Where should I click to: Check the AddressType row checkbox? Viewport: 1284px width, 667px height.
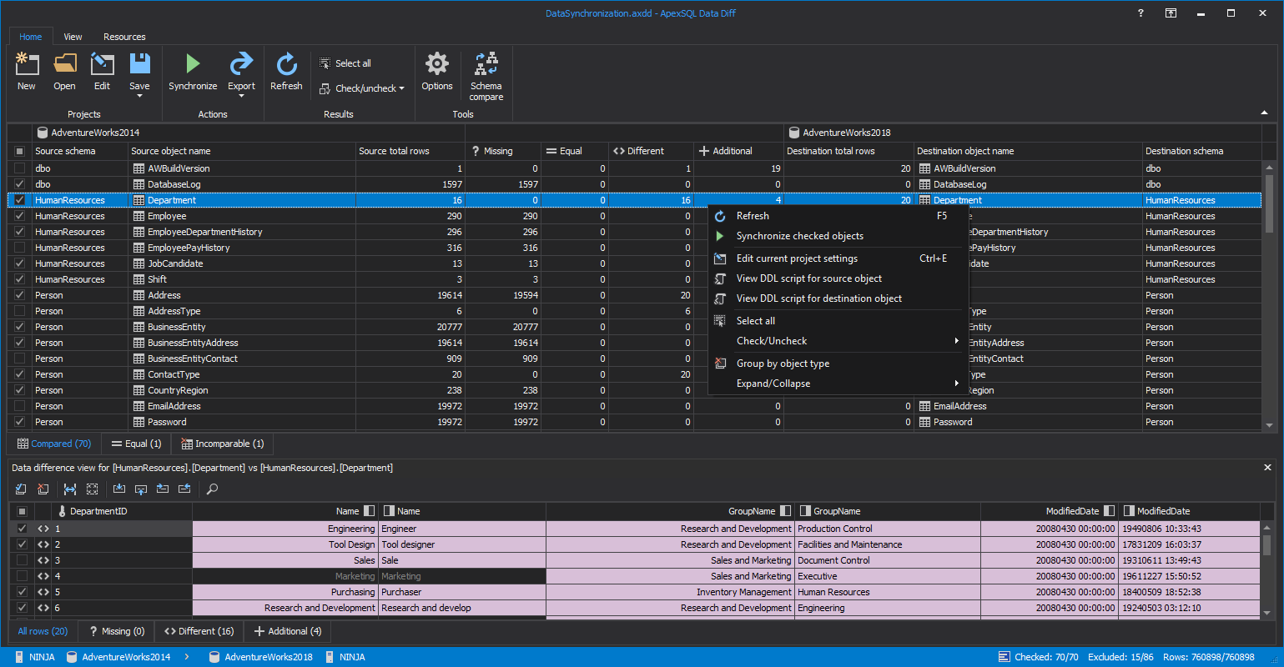pyautogui.click(x=20, y=311)
